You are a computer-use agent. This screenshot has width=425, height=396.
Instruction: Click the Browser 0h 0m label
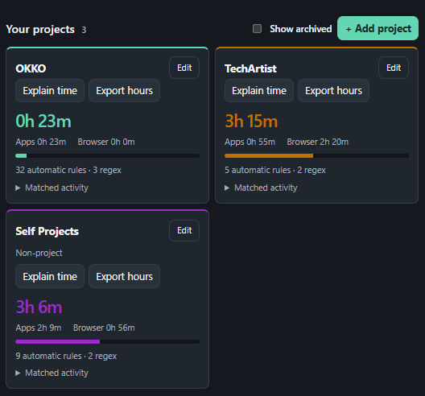pyautogui.click(x=106, y=142)
